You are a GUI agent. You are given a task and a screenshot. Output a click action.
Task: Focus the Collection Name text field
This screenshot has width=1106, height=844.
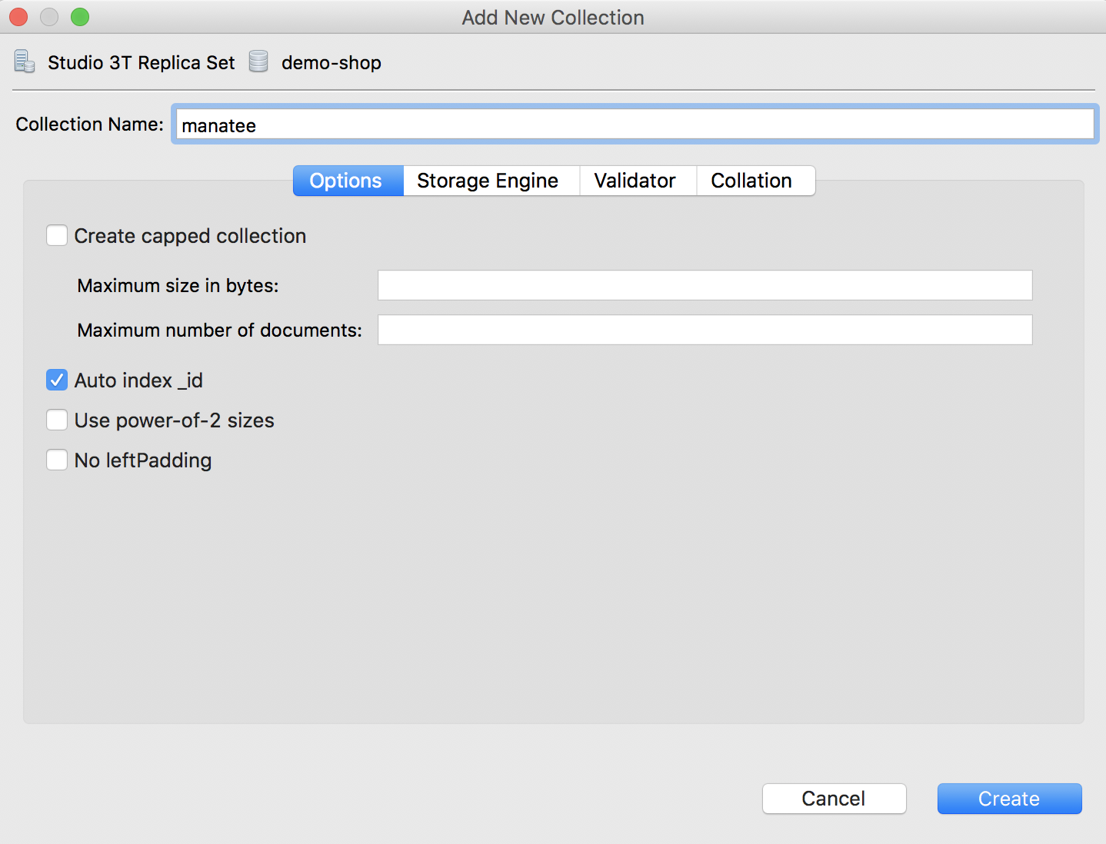point(635,125)
